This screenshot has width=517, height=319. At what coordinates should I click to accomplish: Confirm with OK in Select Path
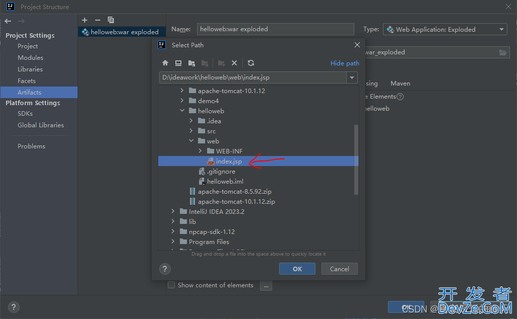[x=297, y=269]
